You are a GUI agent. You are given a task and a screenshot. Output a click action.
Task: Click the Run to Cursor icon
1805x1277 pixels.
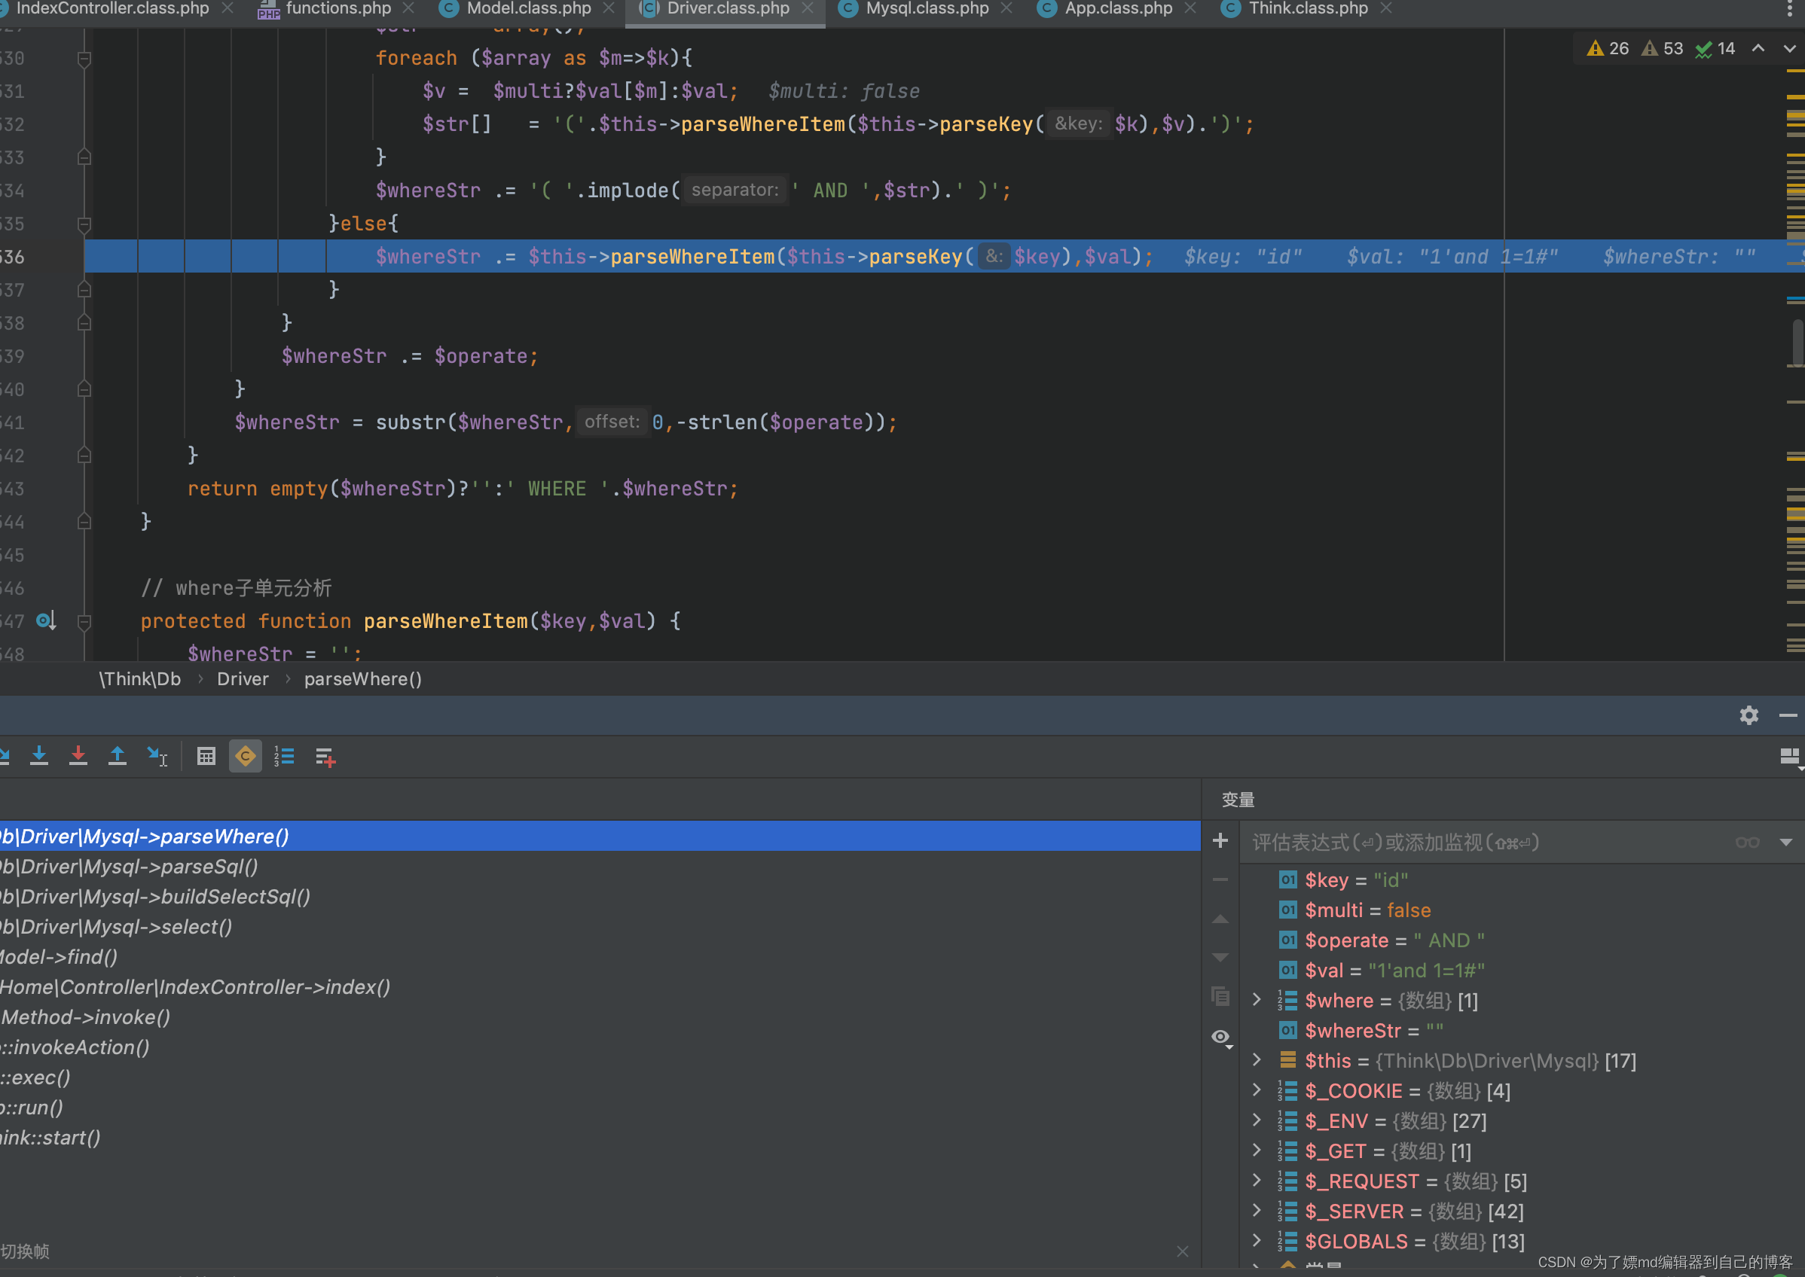coord(157,757)
